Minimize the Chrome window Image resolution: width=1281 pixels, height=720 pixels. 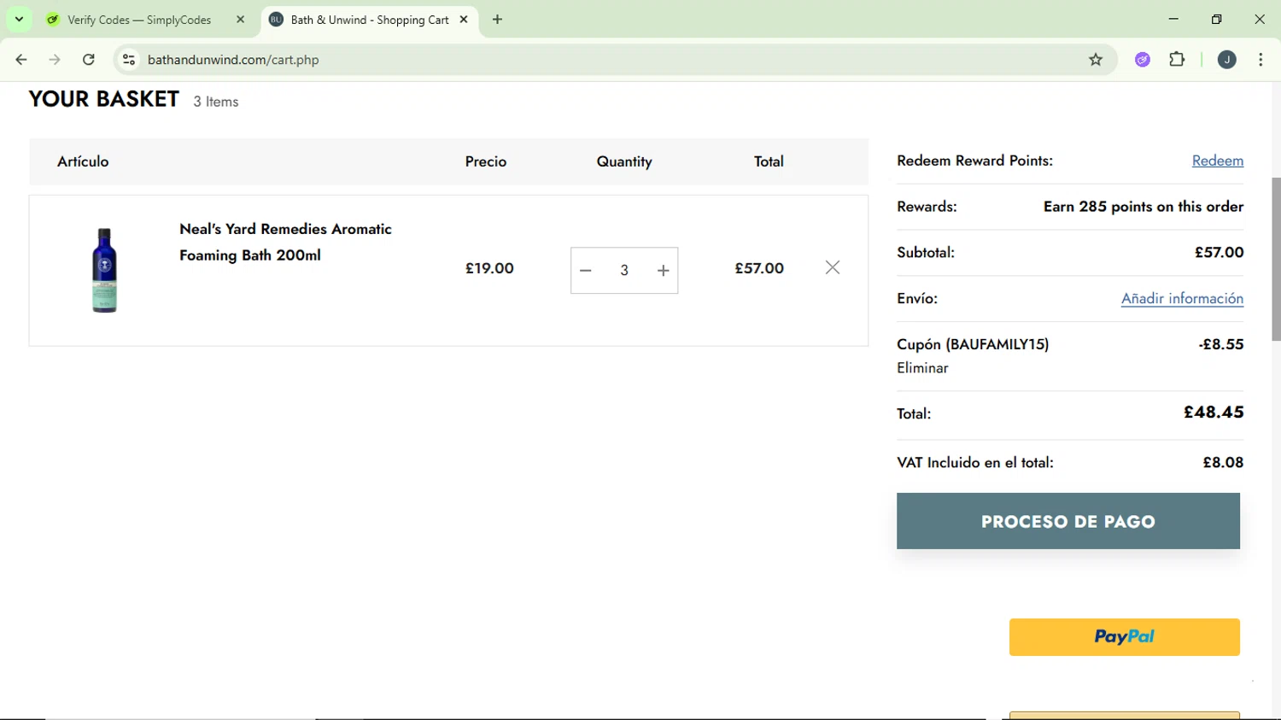(1173, 19)
